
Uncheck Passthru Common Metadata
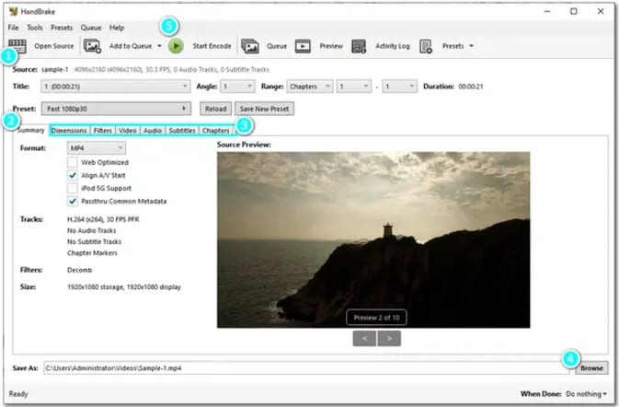click(x=73, y=201)
